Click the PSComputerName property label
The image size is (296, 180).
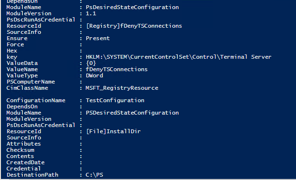coord(31,82)
